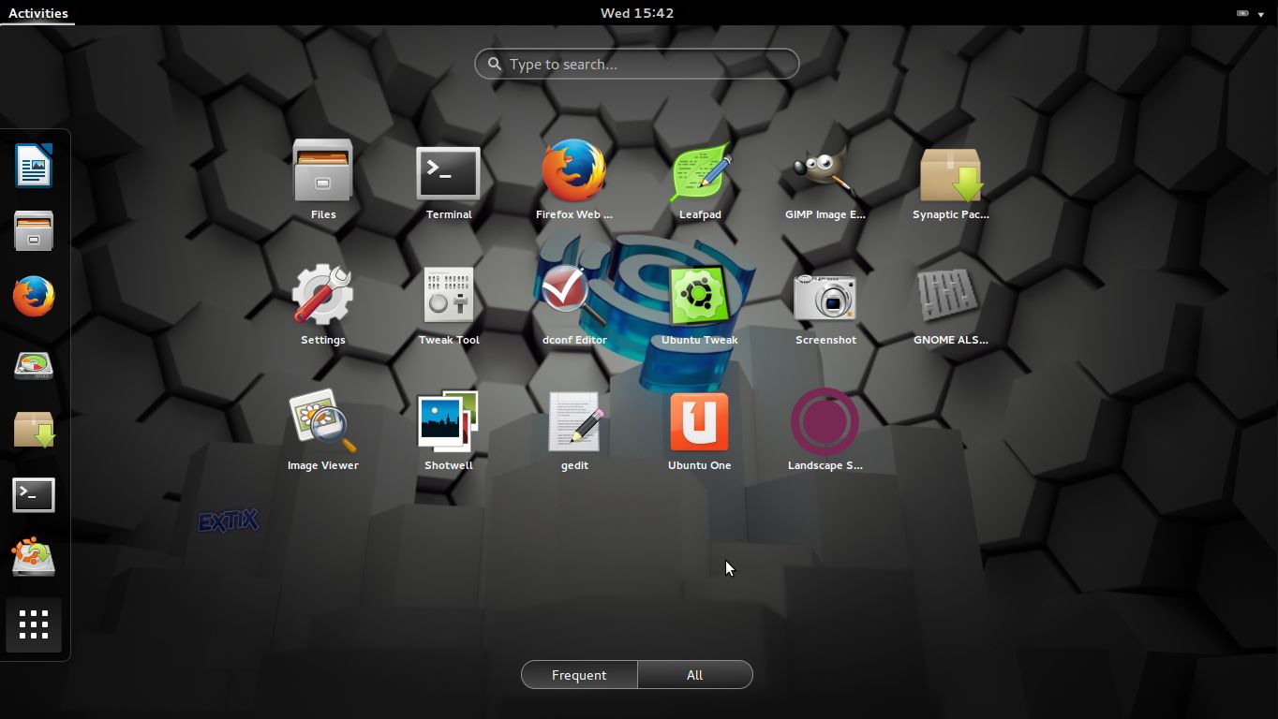
Task: Open LibreOffice Writer from the dock
Action: pyautogui.click(x=34, y=166)
